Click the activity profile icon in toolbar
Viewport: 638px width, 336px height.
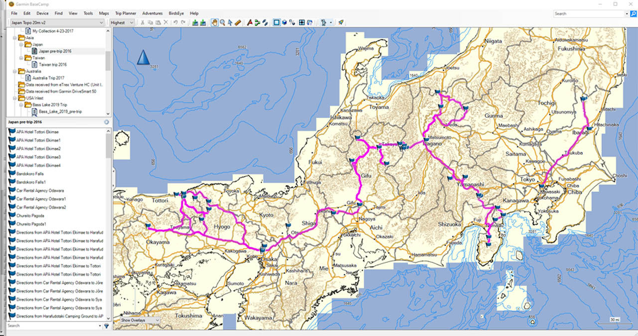(323, 22)
